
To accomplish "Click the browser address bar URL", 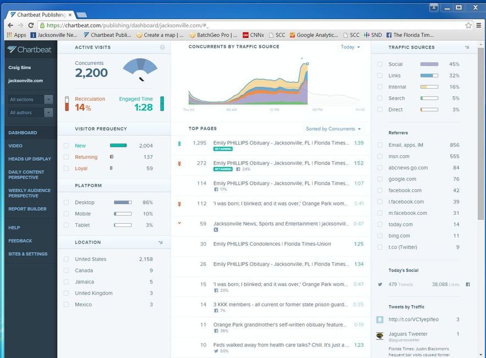I will [128, 25].
